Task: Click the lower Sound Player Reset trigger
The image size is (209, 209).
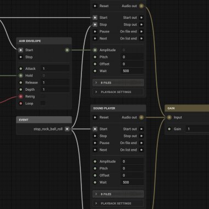Action: click(x=95, y=117)
